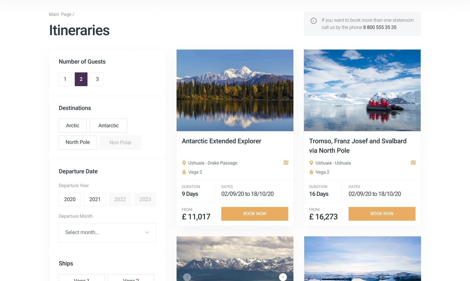Screen dimensions: 470x281
Task: Open the Antarctic Extended Explorer photo
Action: coord(235,90)
